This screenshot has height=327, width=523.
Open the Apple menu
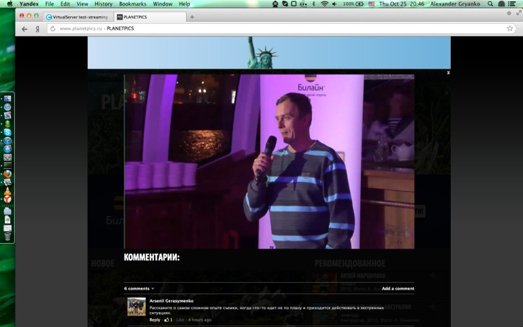coord(10,3)
